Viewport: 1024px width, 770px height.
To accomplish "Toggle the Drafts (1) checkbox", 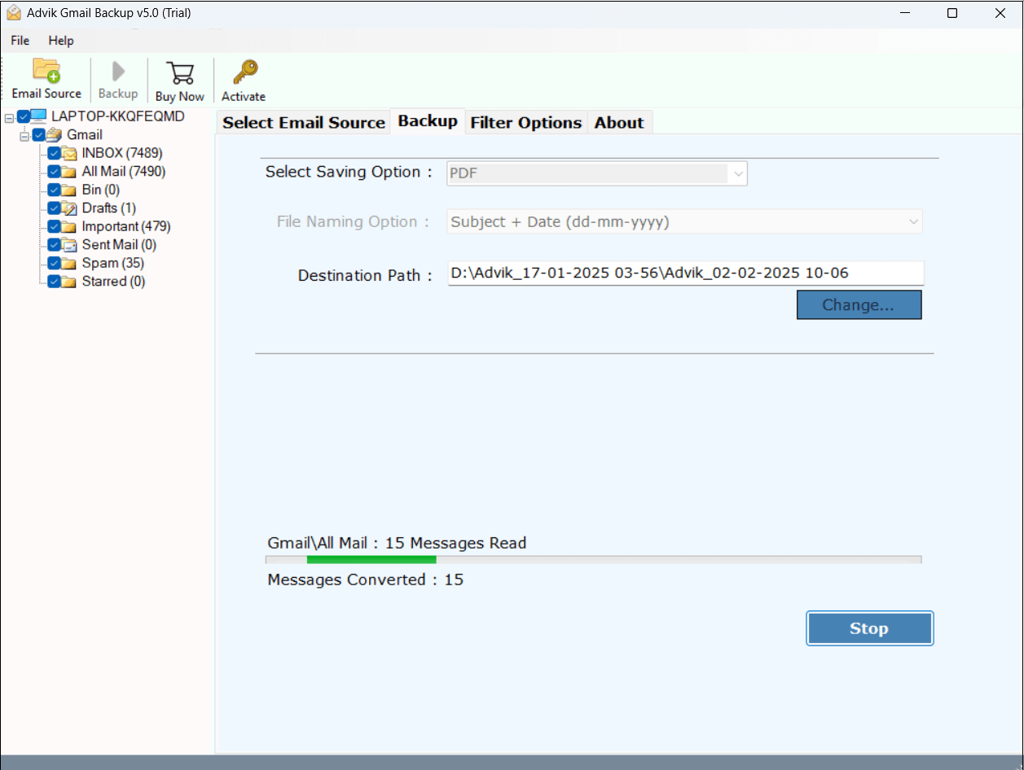I will (x=54, y=208).
